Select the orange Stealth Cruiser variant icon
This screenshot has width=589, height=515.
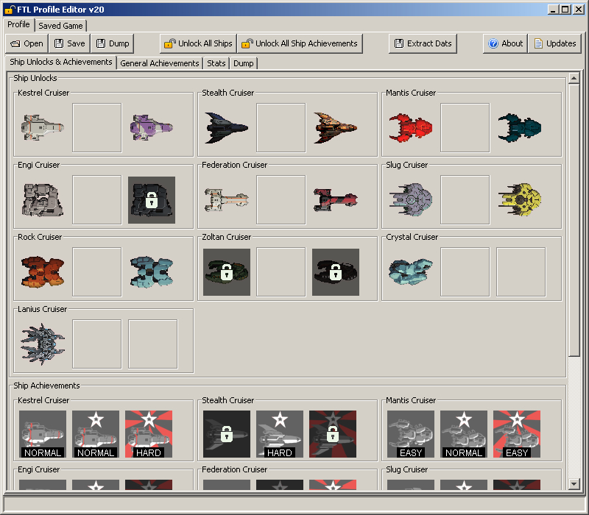[x=336, y=127]
